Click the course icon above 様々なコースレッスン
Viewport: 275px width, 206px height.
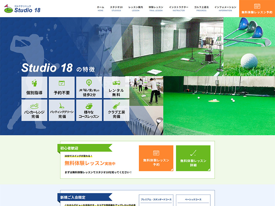coord(89,106)
